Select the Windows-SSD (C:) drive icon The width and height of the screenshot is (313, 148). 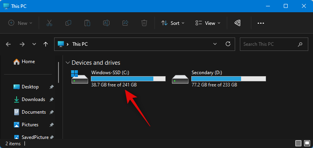pyautogui.click(x=79, y=77)
